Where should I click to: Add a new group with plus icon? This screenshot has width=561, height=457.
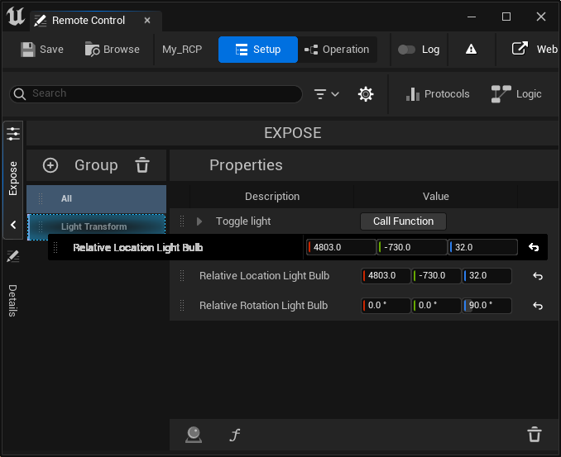50,165
